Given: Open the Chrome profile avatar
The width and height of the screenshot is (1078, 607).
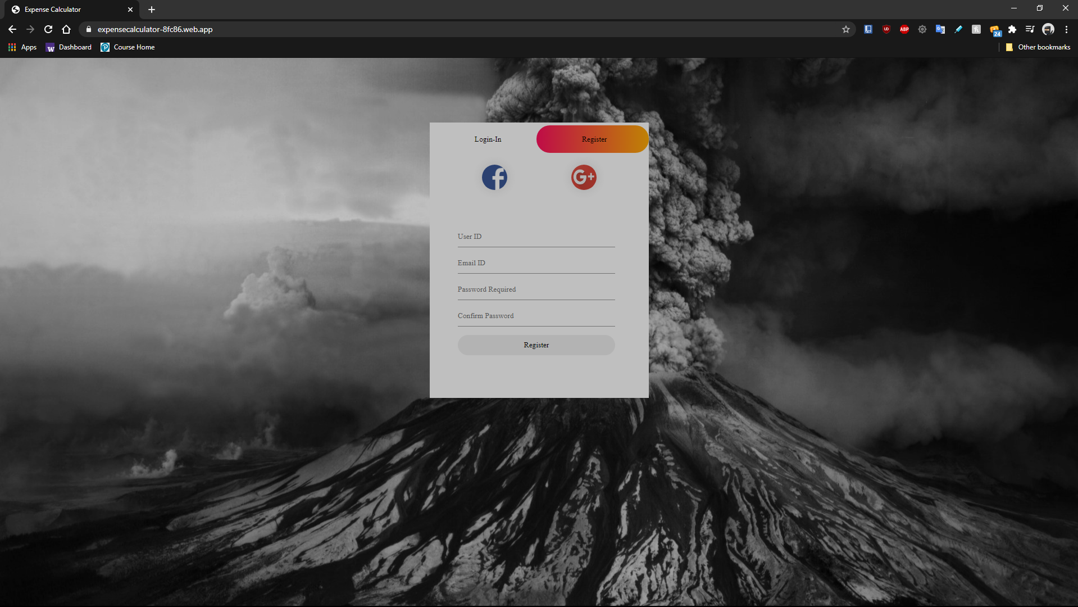Looking at the screenshot, I should (1048, 29).
